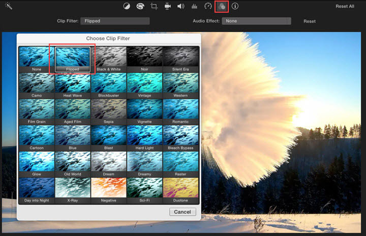Image resolution: width=366 pixels, height=236 pixels.
Task: Pick the Romantic filter
Action: point(180,112)
